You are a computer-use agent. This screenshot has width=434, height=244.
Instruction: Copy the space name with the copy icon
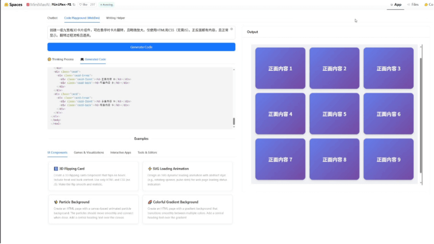pos(74,5)
